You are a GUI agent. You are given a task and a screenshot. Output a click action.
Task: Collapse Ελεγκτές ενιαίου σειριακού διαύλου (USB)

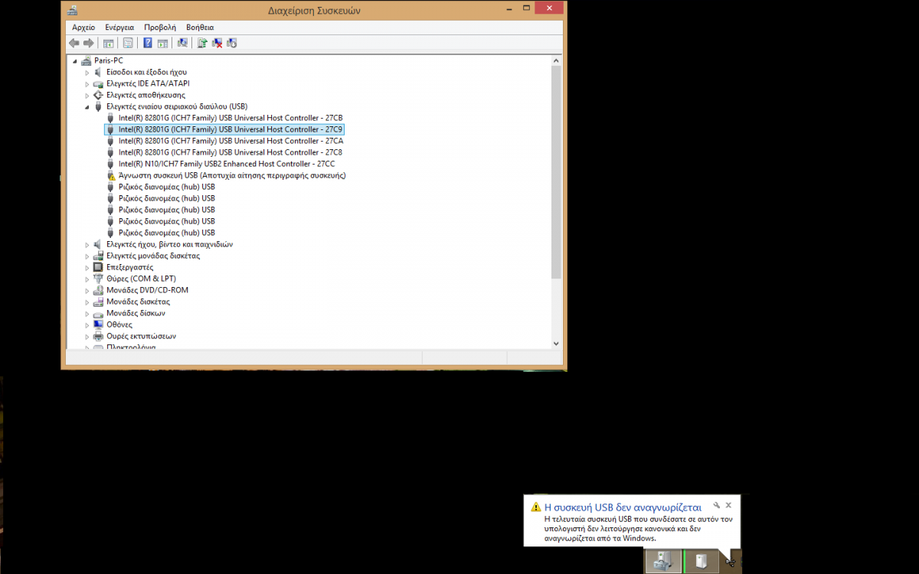point(87,107)
